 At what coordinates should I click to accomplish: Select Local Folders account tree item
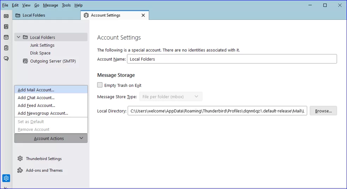51,37
